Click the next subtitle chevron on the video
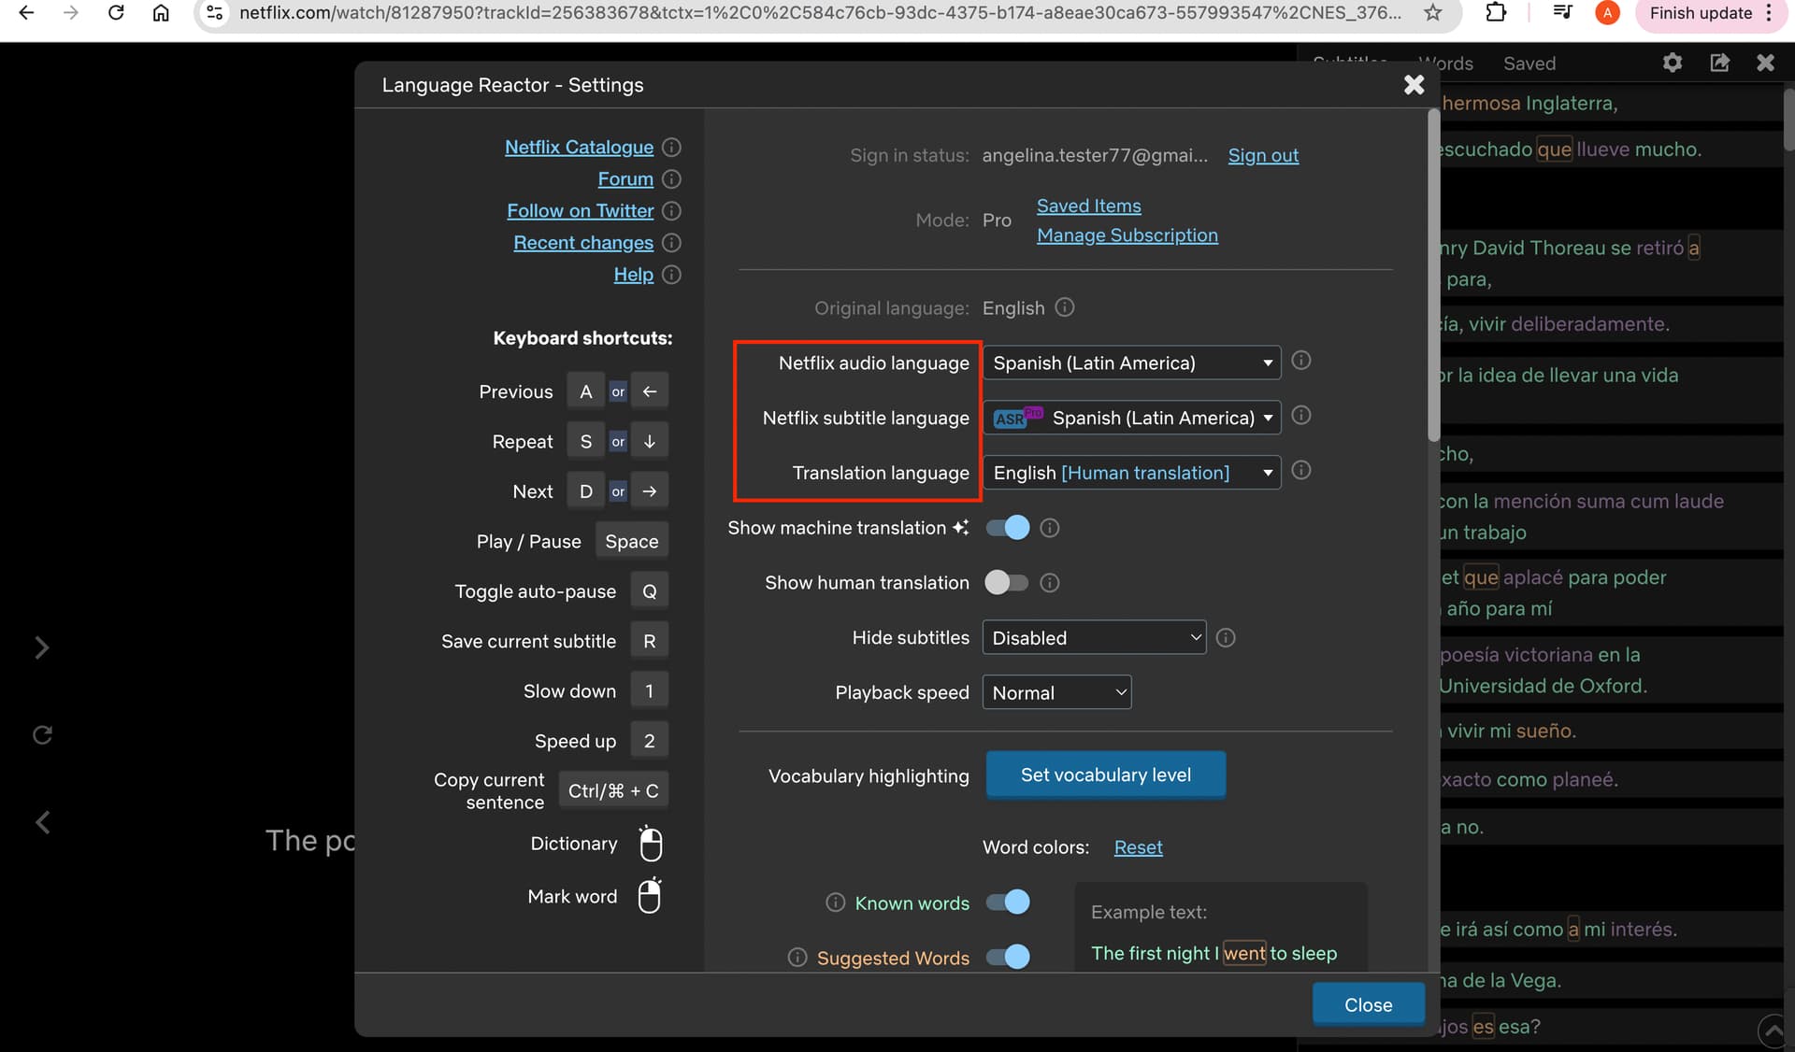This screenshot has height=1052, width=1795. pyautogui.click(x=42, y=647)
